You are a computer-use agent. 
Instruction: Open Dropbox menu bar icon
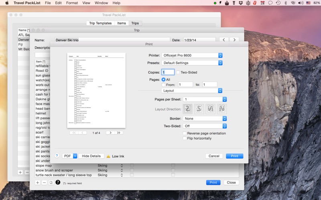tap(241, 3)
